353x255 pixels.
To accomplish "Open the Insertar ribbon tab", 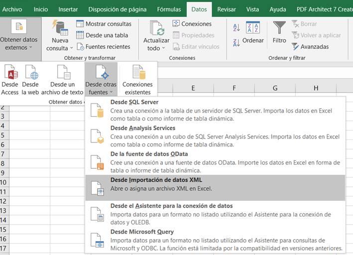I will pyautogui.click(x=68, y=9).
